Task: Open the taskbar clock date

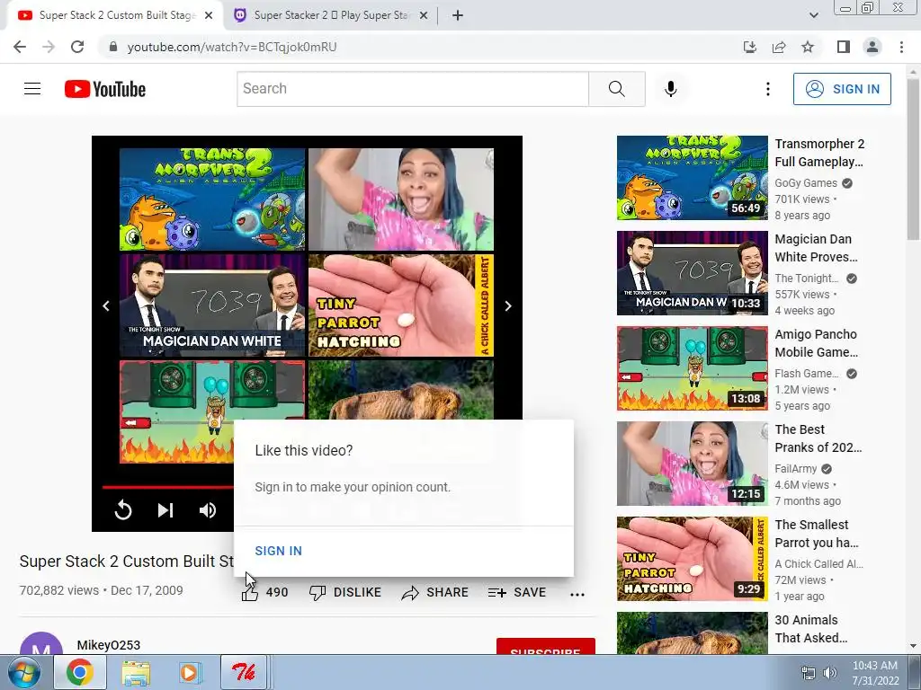Action: point(874,673)
